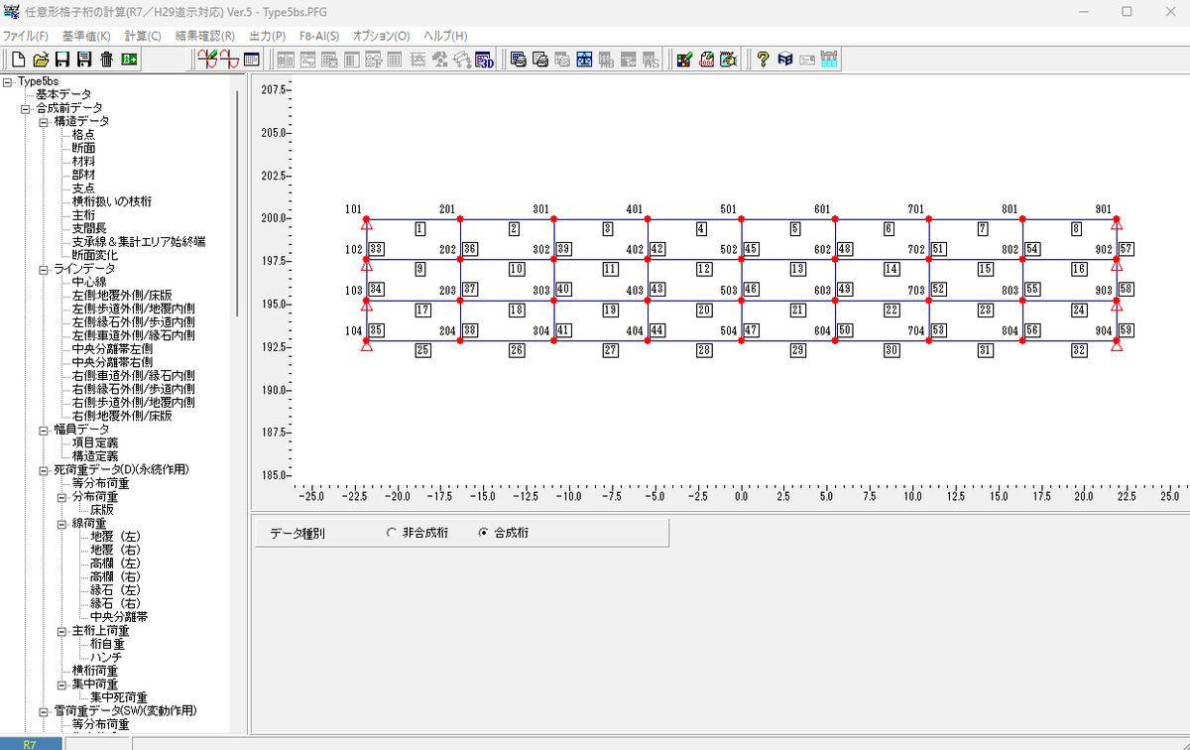Select 格点 in the tree
This screenshot has width=1190, height=750.
tap(83, 135)
